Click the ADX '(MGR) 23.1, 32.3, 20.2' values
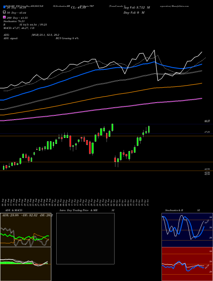213x281 pixels. pos(45,35)
